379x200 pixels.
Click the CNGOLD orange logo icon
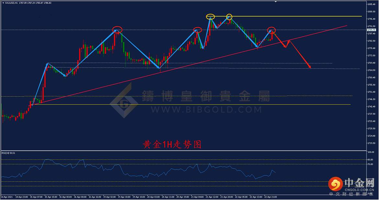click(x=336, y=184)
